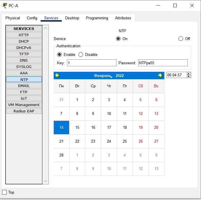Open the Programming tab
This screenshot has height=200, width=201.
[x=97, y=18]
